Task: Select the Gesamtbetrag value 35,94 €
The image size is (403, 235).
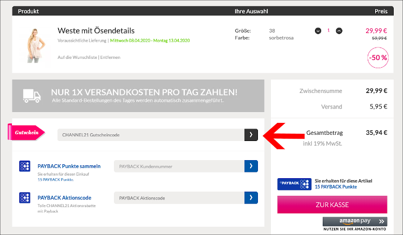Action: 377,133
